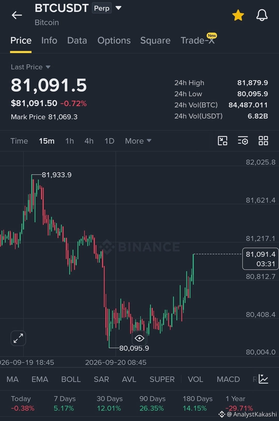Toggle the yellow favorite star
The height and width of the screenshot is (421, 279).
(238, 15)
